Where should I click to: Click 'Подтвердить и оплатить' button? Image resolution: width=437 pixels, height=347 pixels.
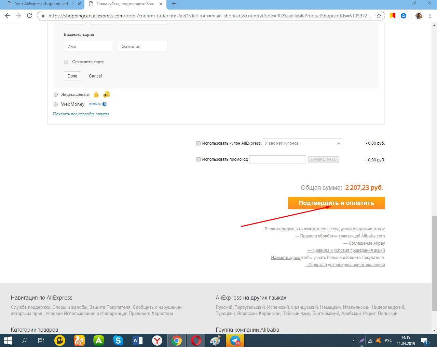tap(337, 203)
